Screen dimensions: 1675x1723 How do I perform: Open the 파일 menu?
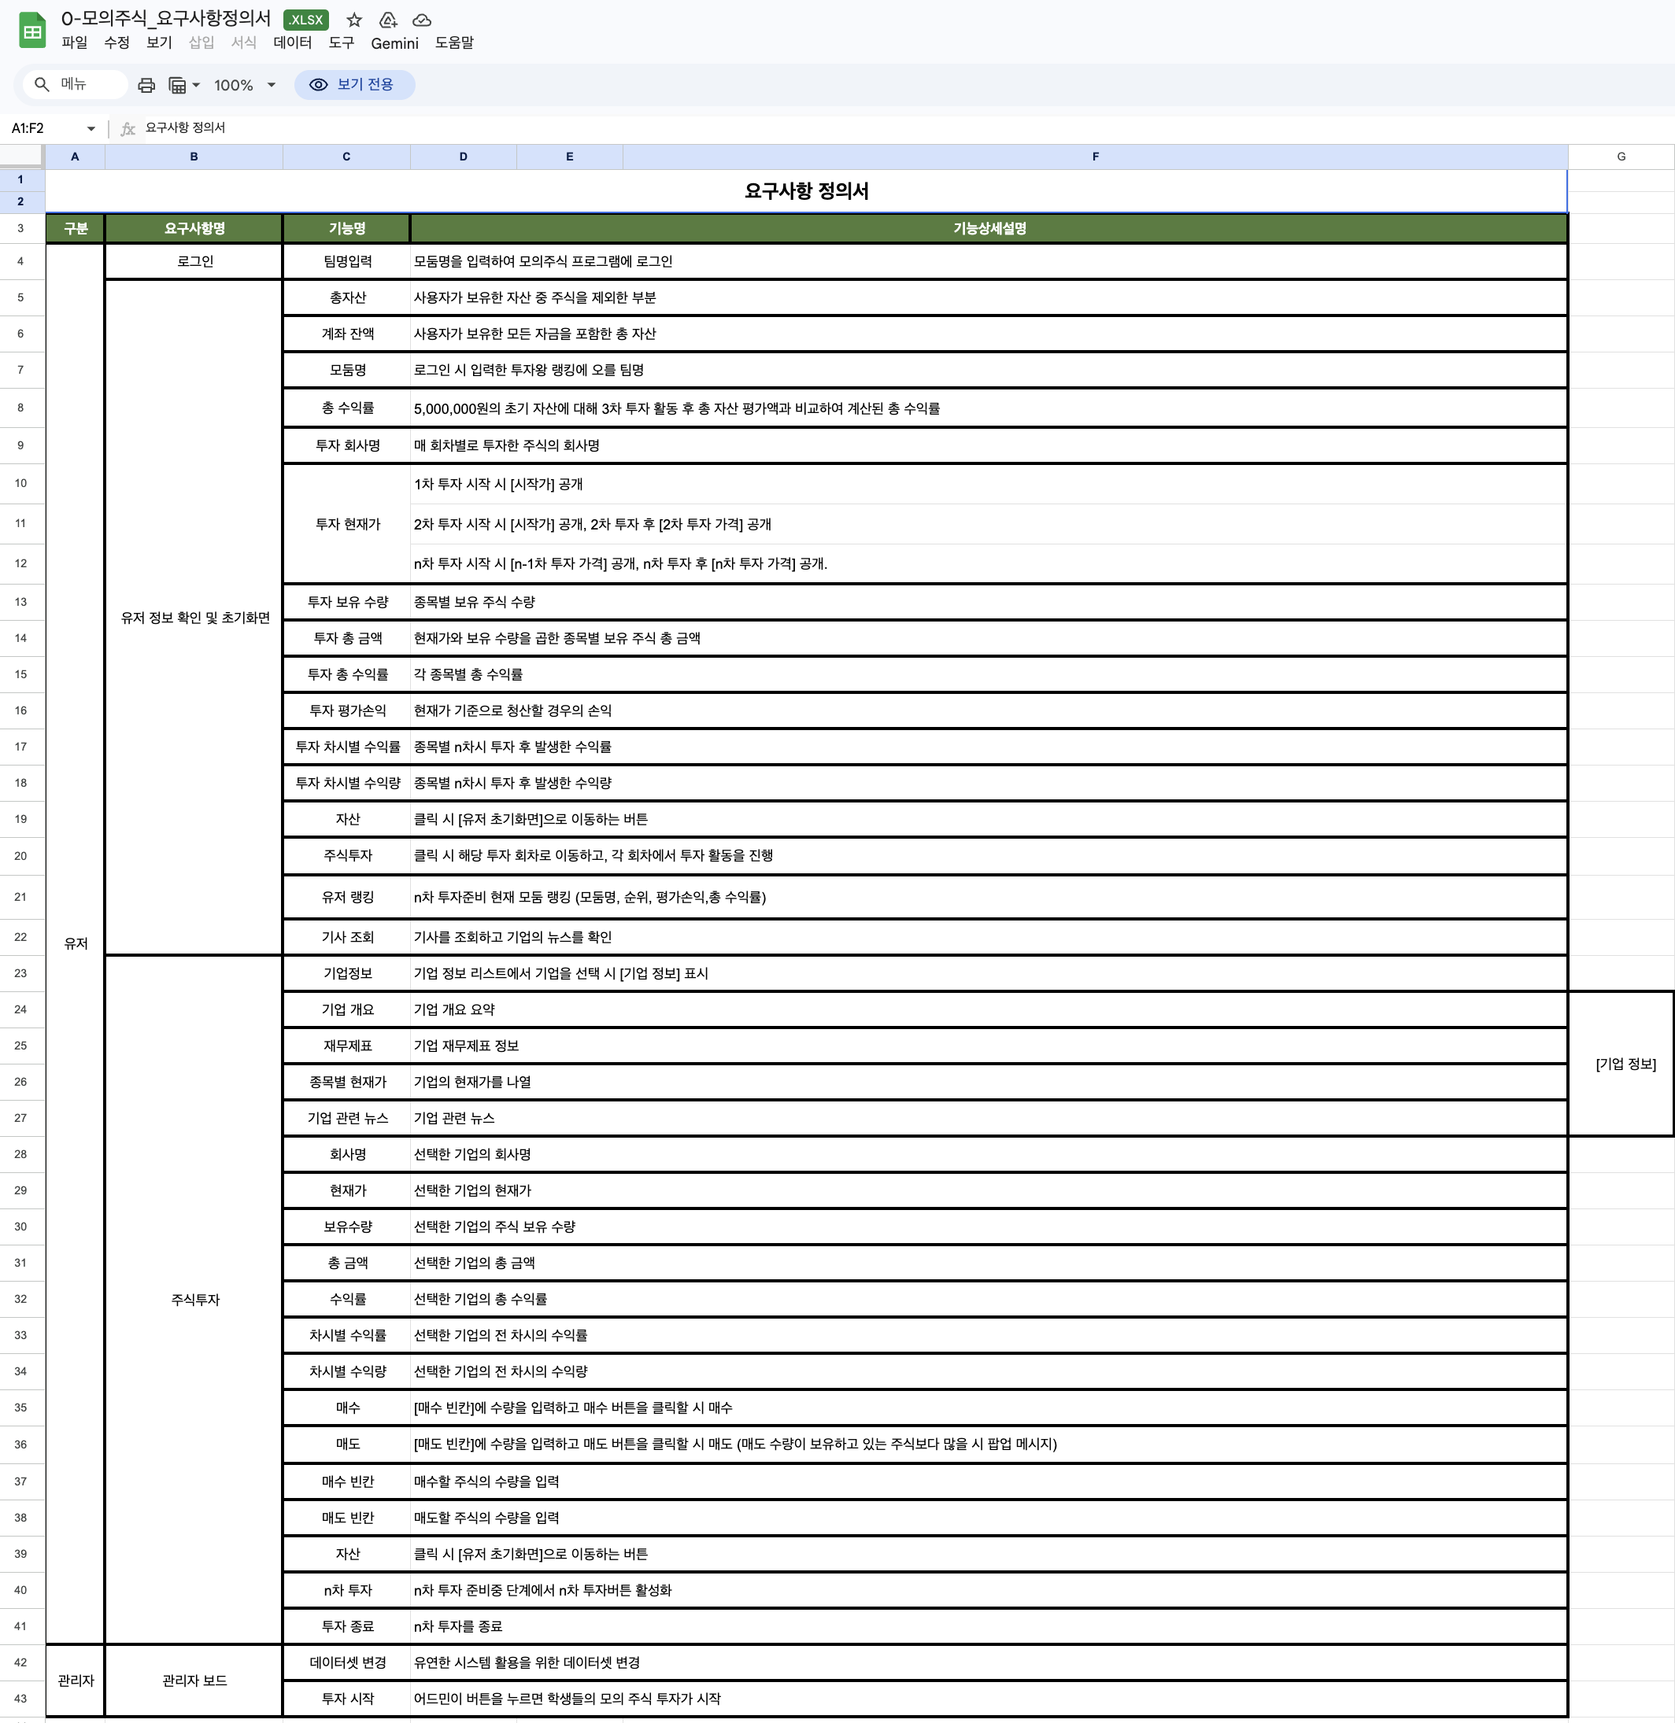point(74,42)
